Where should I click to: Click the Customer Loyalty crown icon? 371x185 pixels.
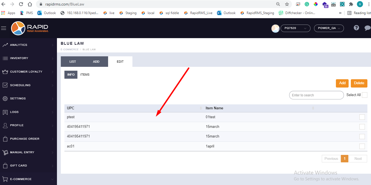tap(5, 72)
